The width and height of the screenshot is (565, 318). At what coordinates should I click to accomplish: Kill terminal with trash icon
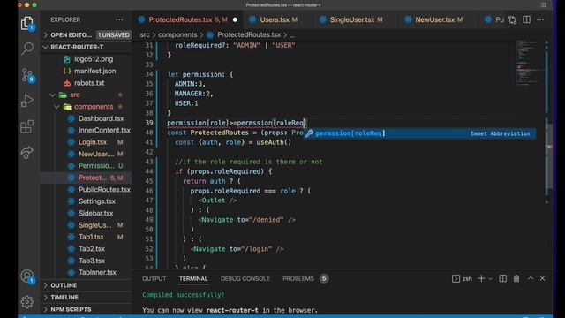click(516, 278)
